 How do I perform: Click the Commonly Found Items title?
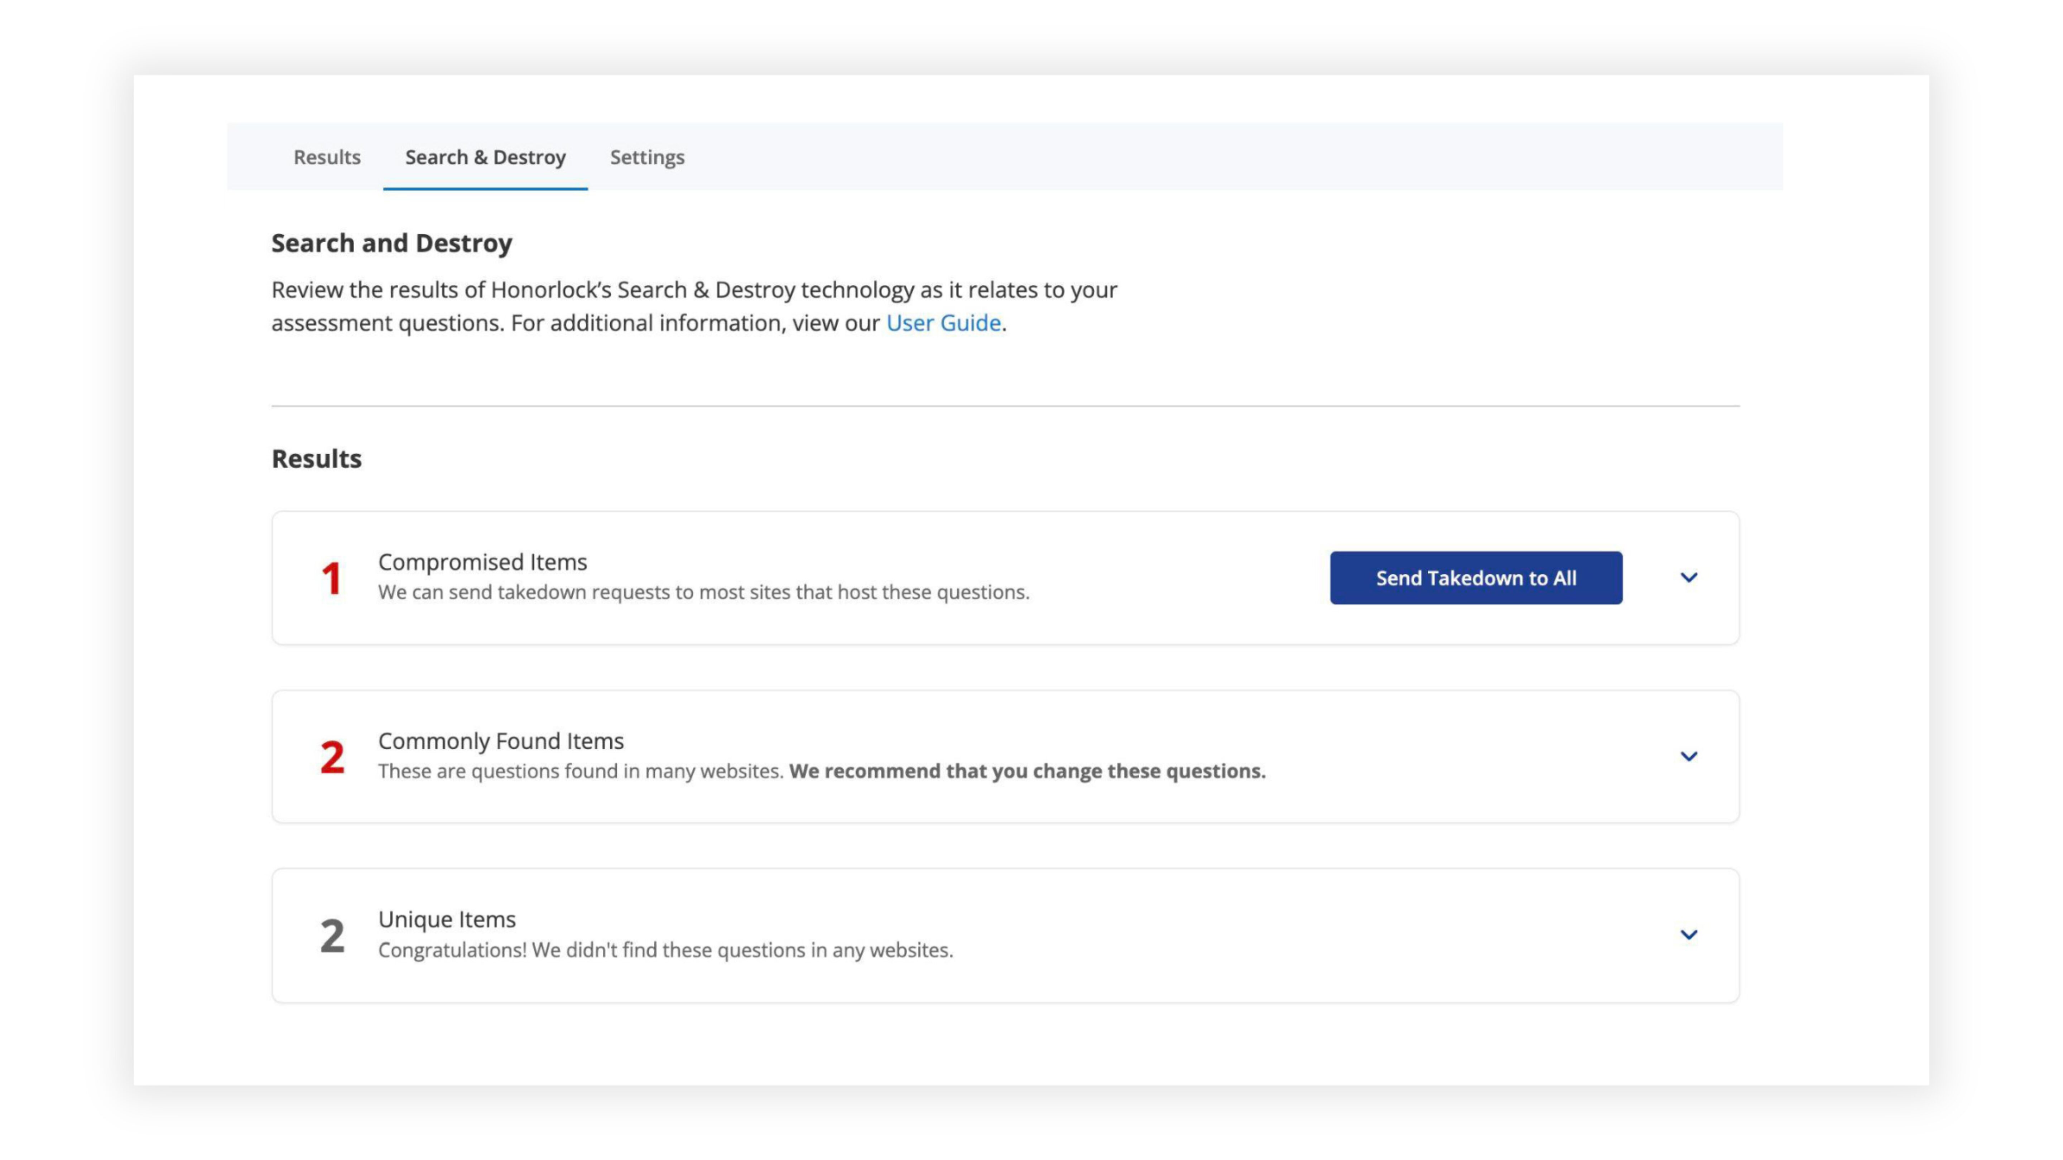point(501,740)
